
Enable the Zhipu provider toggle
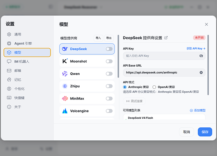(x=109, y=86)
